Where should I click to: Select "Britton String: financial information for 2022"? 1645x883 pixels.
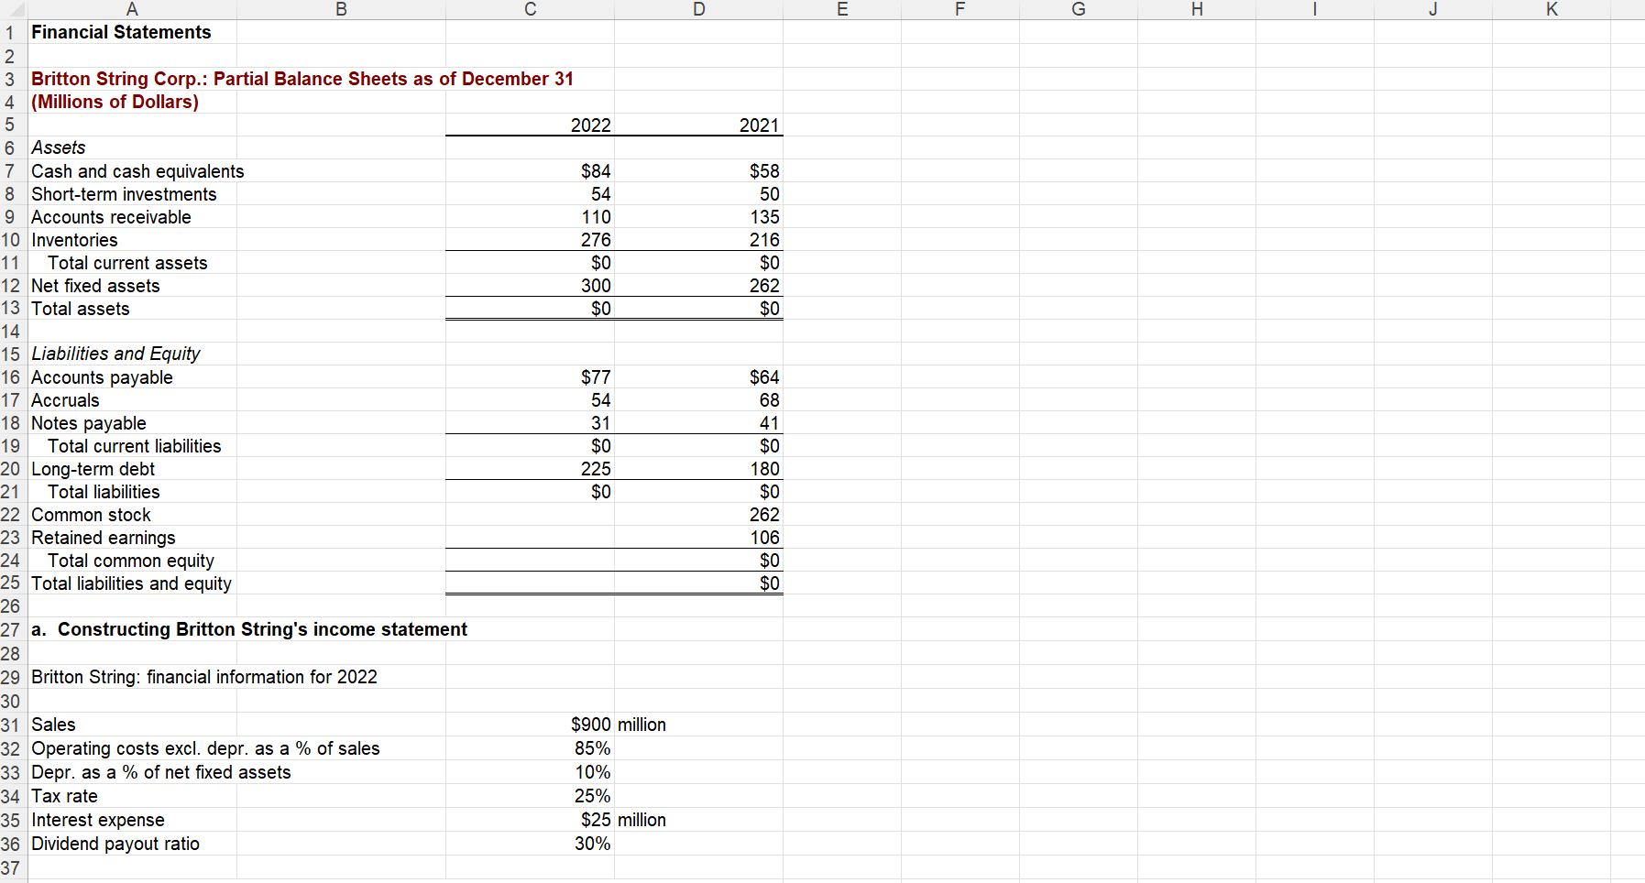tap(204, 677)
